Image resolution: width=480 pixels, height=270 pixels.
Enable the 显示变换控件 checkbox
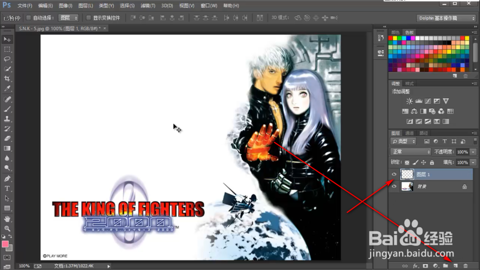coord(88,18)
